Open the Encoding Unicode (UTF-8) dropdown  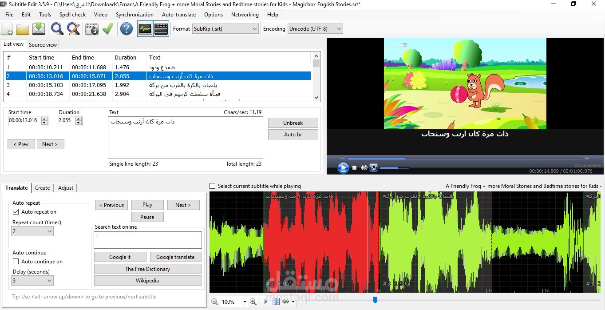pyautogui.click(x=315, y=29)
